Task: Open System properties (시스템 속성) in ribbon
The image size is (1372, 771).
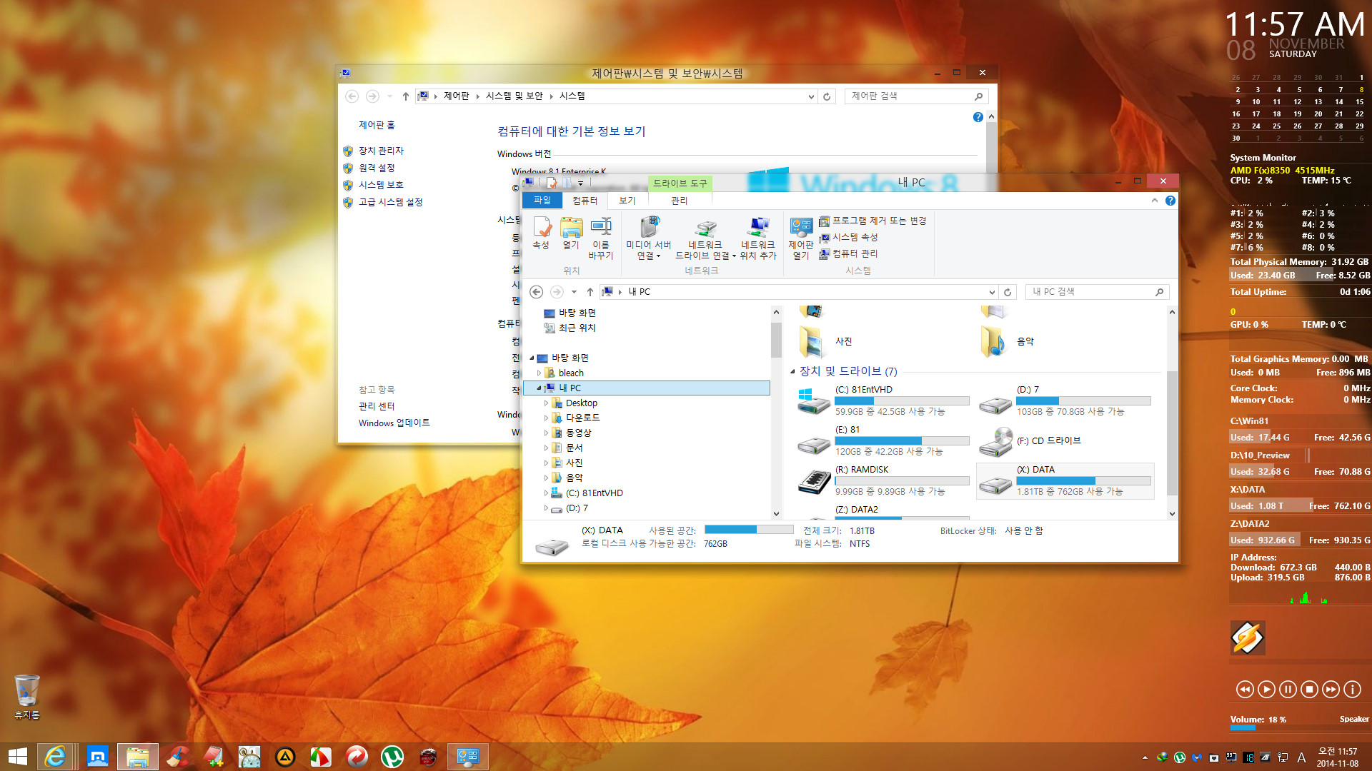Action: pos(848,237)
